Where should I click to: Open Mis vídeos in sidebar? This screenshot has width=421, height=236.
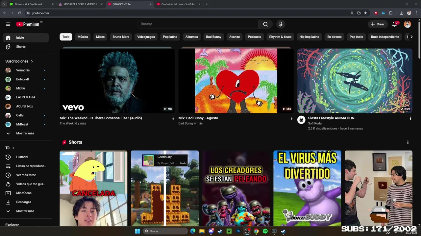tap(26, 193)
